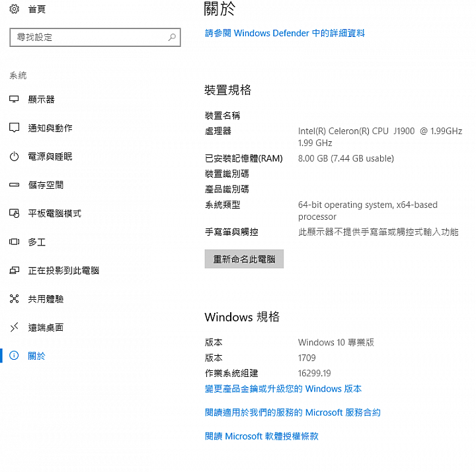Open 平板電腦模式 settings
The width and height of the screenshot is (476, 472).
click(55, 213)
